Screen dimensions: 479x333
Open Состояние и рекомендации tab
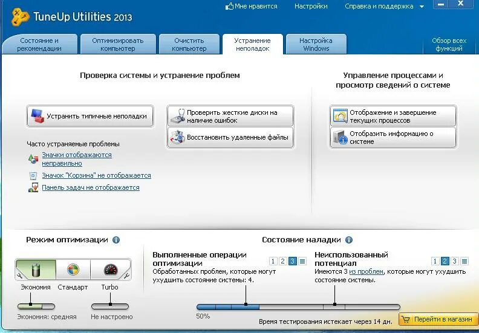pos(39,45)
